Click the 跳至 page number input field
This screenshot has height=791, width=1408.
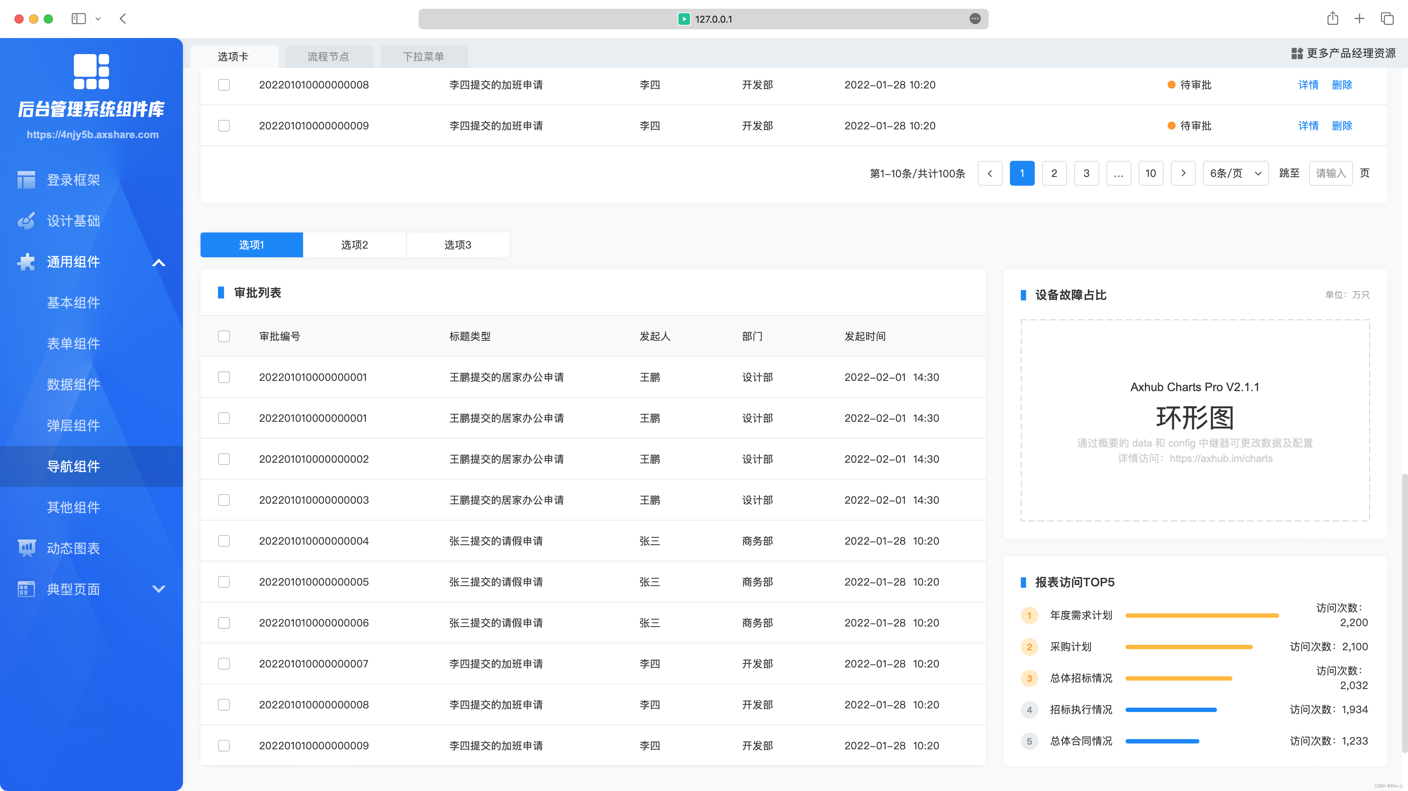pos(1331,173)
